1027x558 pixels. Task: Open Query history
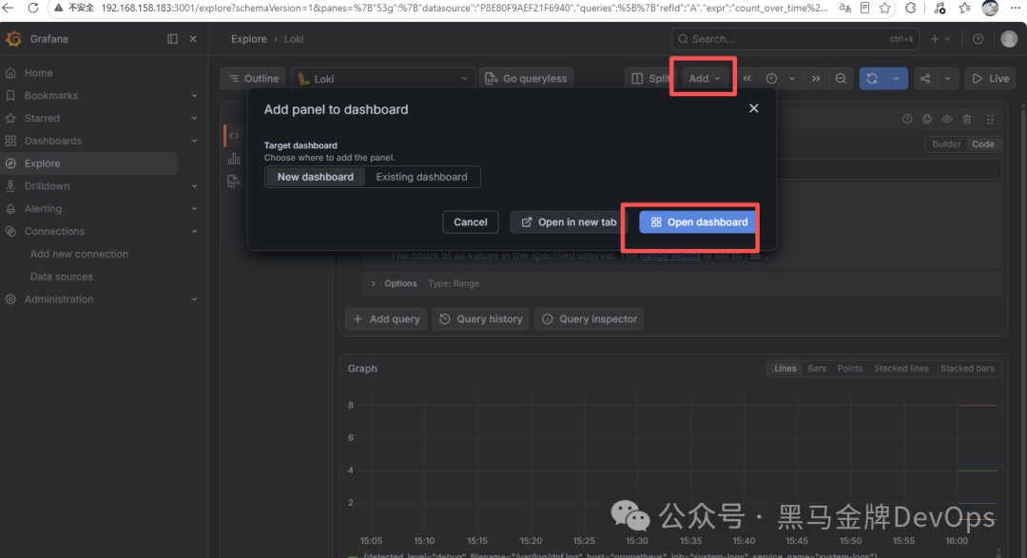[481, 319]
